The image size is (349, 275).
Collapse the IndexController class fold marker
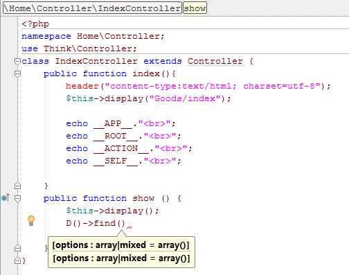point(17,62)
